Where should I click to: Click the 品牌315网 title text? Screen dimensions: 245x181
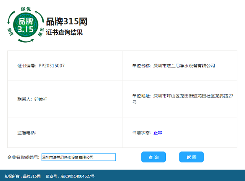coord(67,21)
